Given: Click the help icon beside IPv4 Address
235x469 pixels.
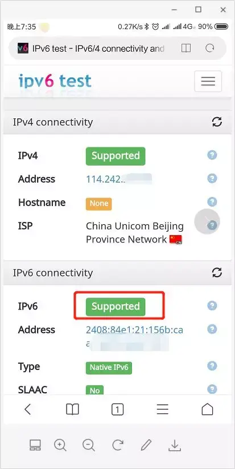Looking at the screenshot, I should pyautogui.click(x=212, y=179).
